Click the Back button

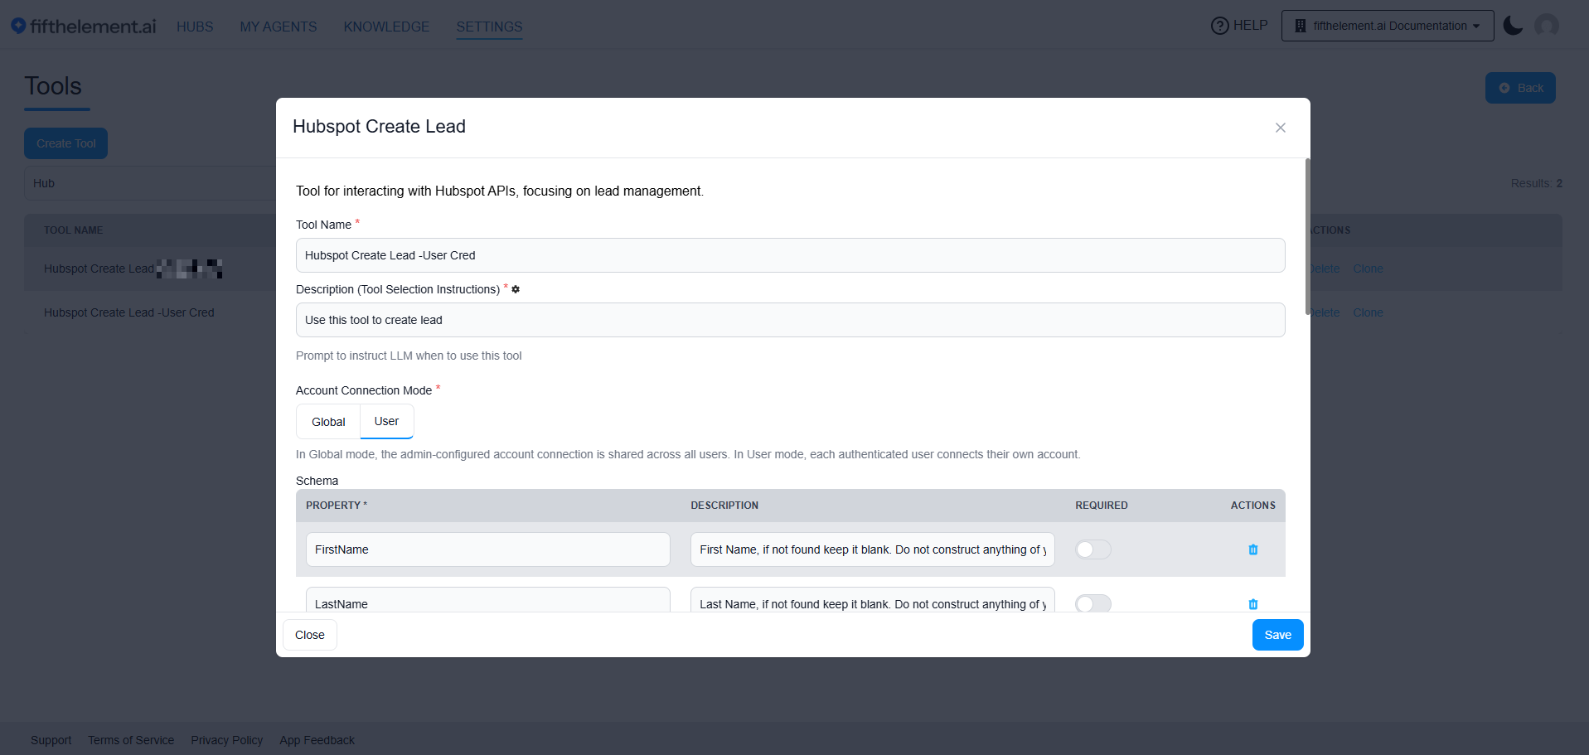(1520, 88)
